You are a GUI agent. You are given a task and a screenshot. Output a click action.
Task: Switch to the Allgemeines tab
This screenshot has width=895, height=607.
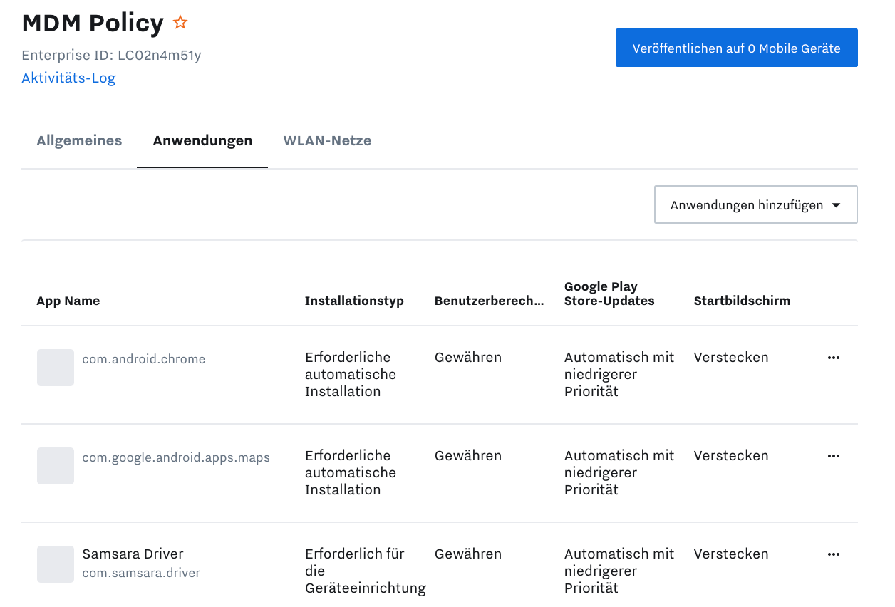79,141
